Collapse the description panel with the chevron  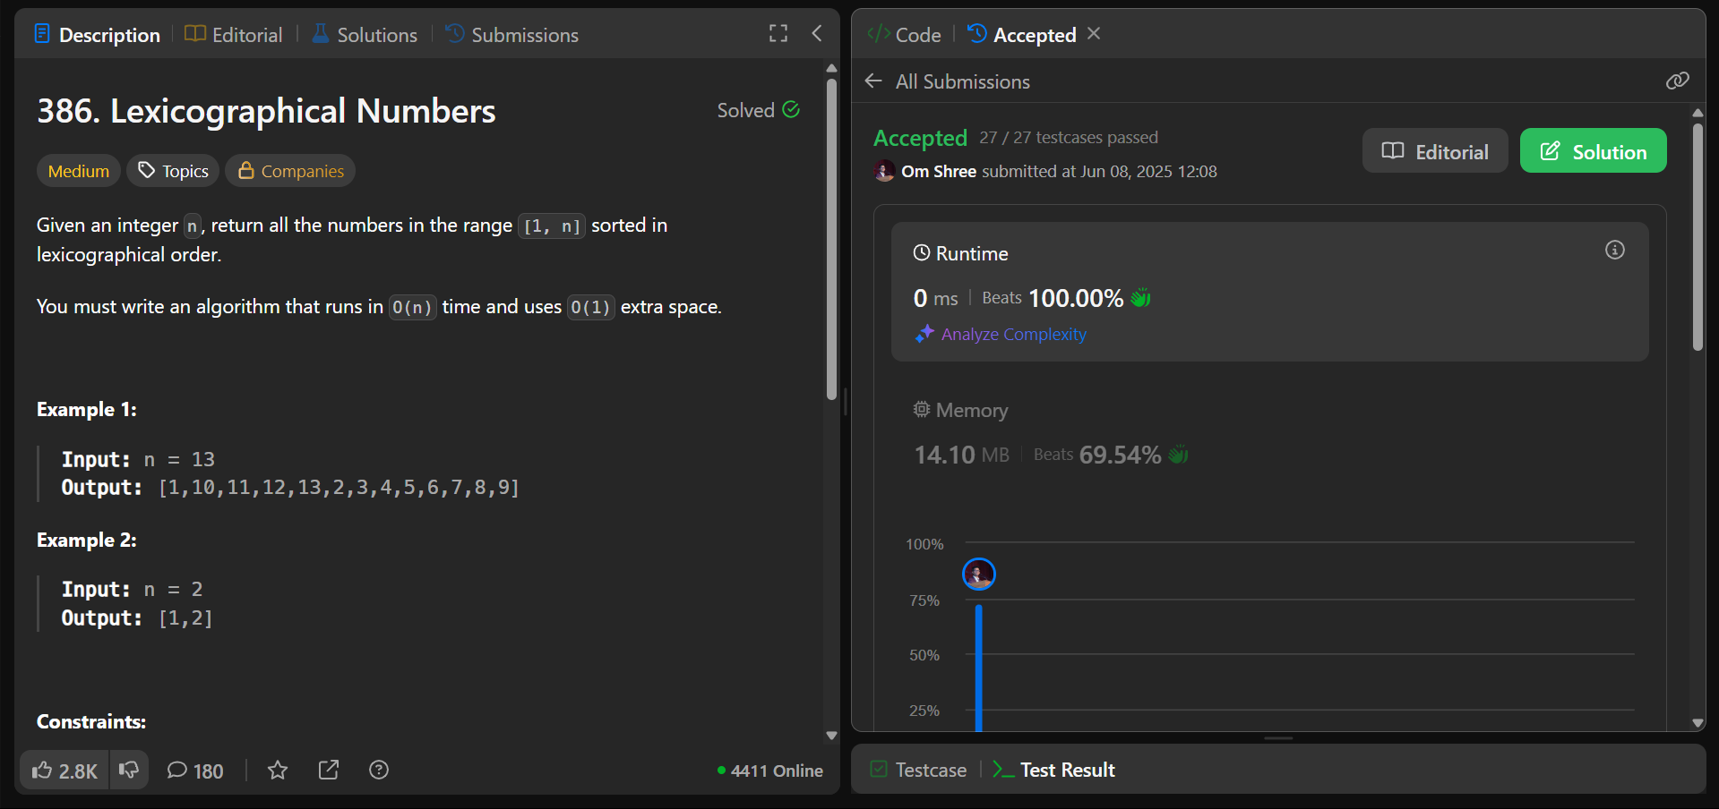(x=817, y=34)
